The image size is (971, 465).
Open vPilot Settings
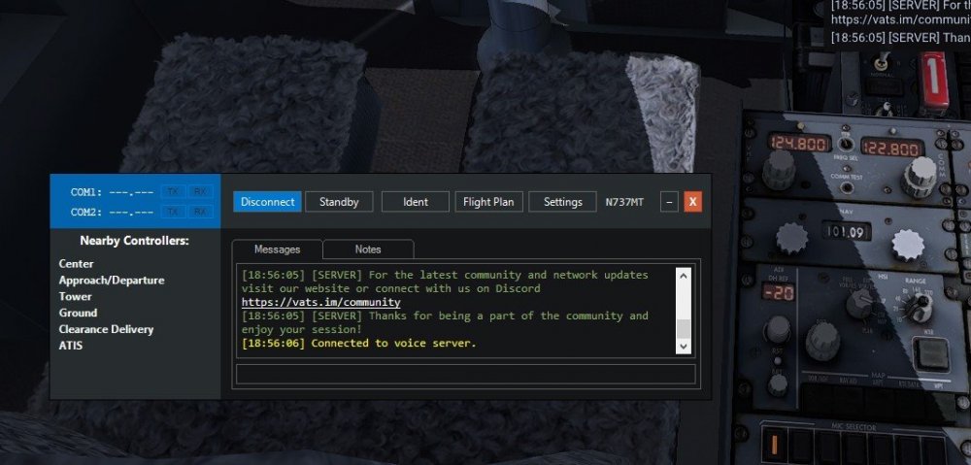click(x=562, y=202)
